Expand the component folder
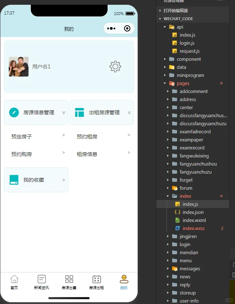Screen dimensions: 235x304 pos(193,59)
